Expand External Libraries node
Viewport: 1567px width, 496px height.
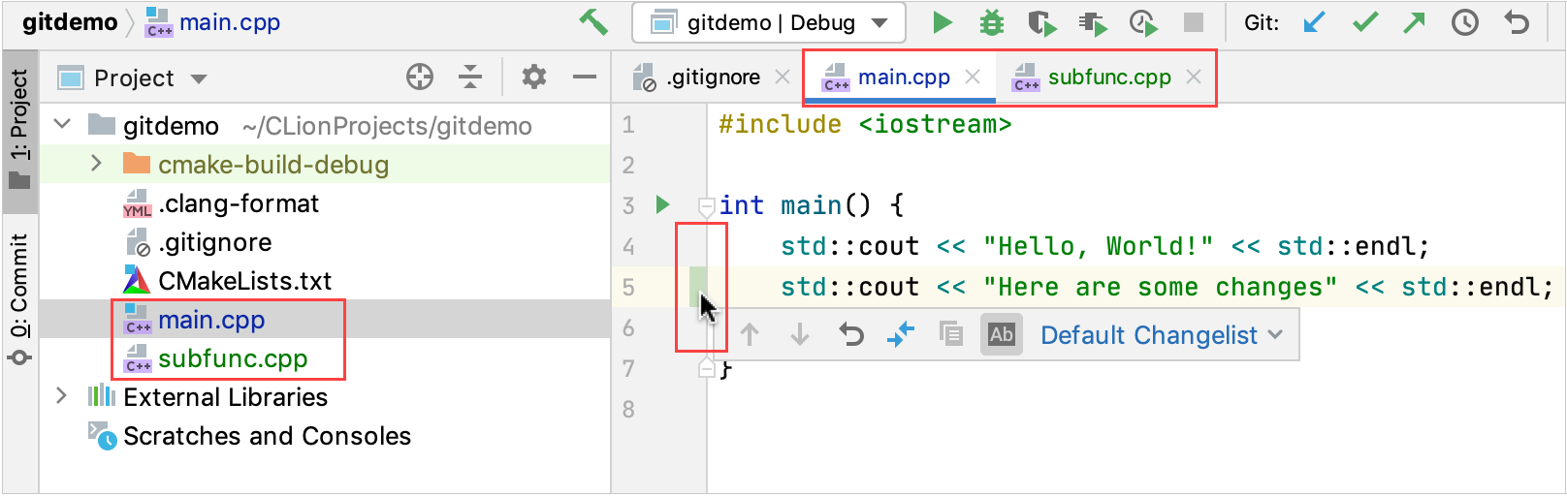point(61,395)
